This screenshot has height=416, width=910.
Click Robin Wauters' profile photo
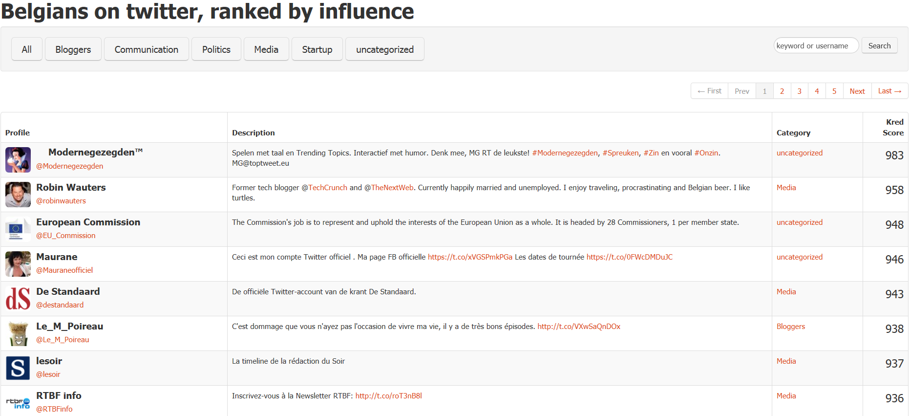tap(18, 195)
